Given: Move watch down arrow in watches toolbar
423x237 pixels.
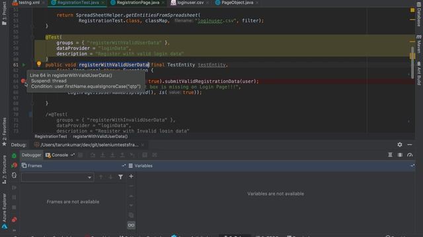Looking at the screenshot, I should pyautogui.click(x=131, y=205).
